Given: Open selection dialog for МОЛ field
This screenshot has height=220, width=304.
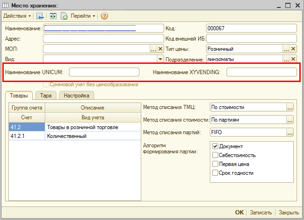Looking at the screenshot, I should pos(153,48).
